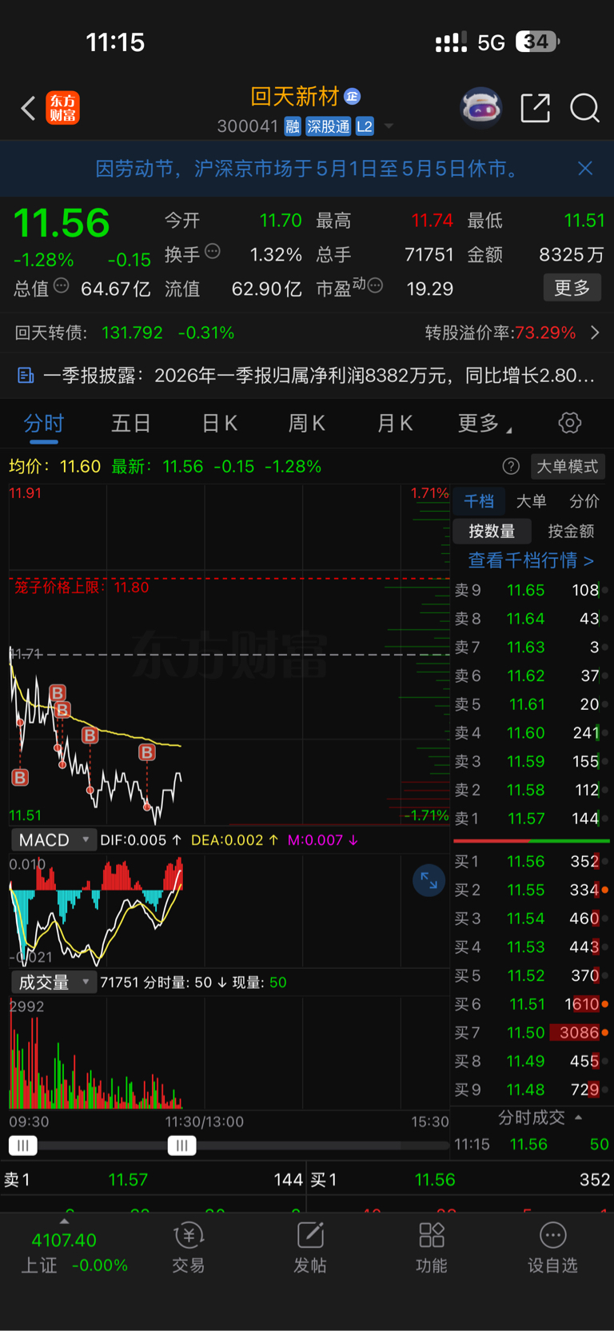This screenshot has width=614, height=1331.
Task: Open the search magnifier icon
Action: [x=584, y=107]
